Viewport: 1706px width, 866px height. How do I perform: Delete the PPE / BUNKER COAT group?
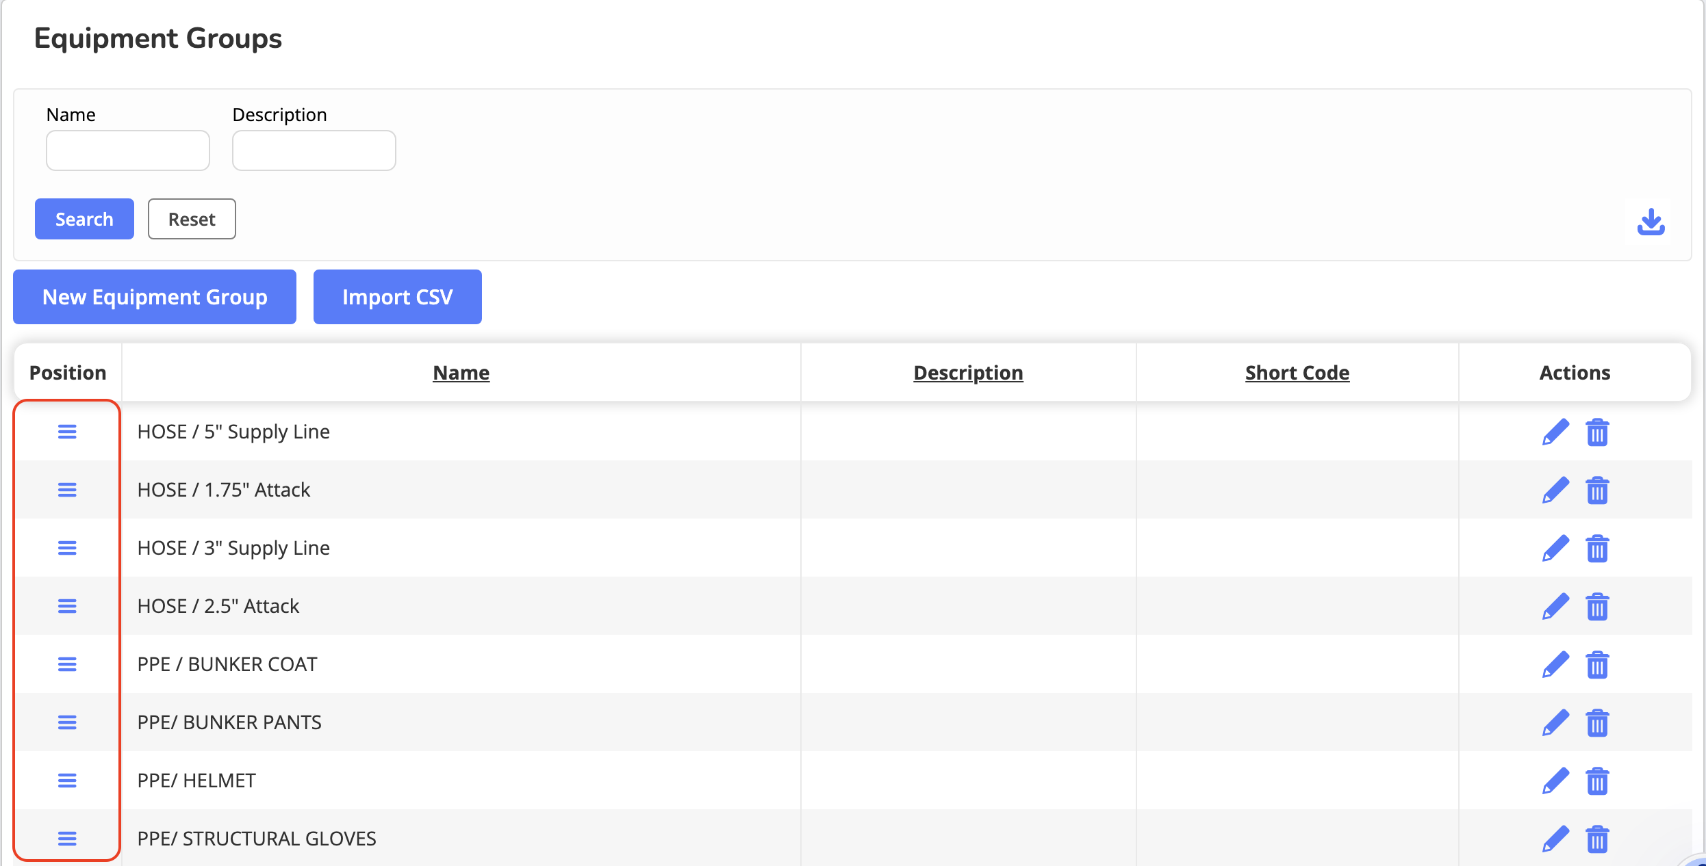pos(1597,664)
